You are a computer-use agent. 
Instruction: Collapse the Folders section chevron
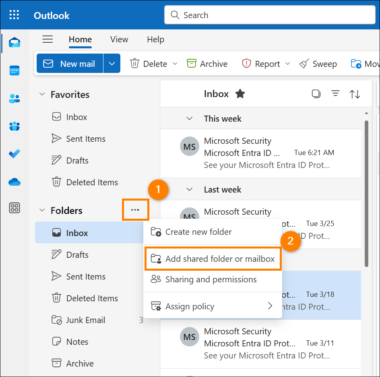(x=42, y=210)
